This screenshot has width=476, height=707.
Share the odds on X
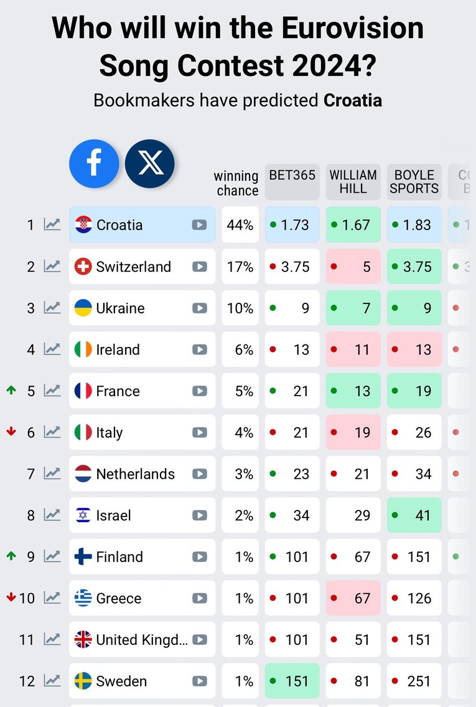click(150, 163)
